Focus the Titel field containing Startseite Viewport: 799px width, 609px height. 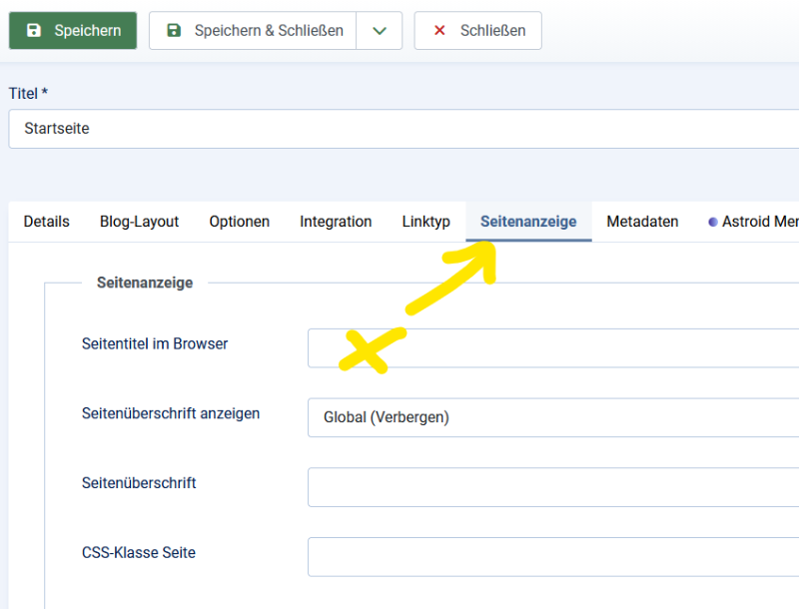(x=399, y=129)
